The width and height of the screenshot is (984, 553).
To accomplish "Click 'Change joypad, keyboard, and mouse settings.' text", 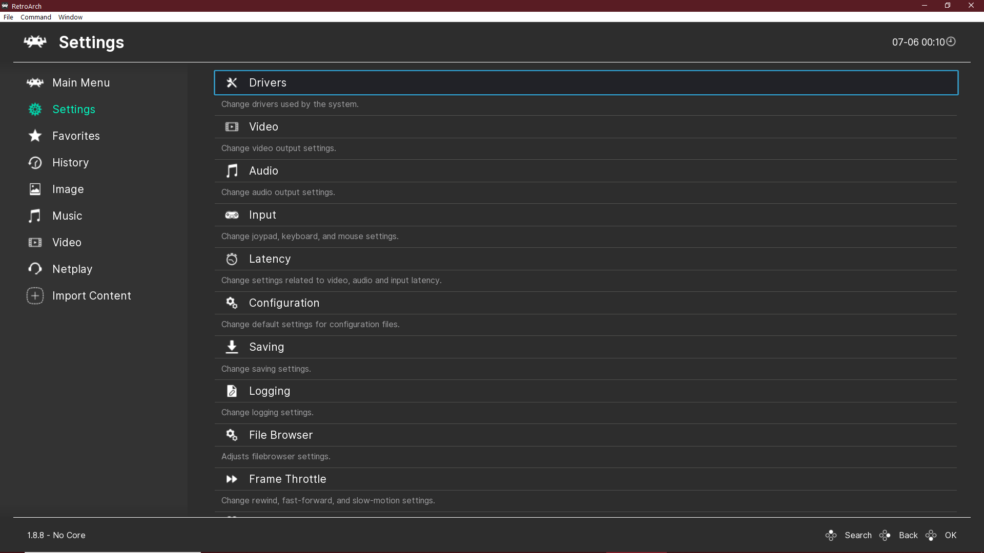I will [310, 236].
